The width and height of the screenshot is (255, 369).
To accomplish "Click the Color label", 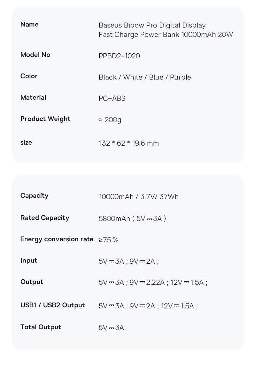I will click(x=29, y=76).
